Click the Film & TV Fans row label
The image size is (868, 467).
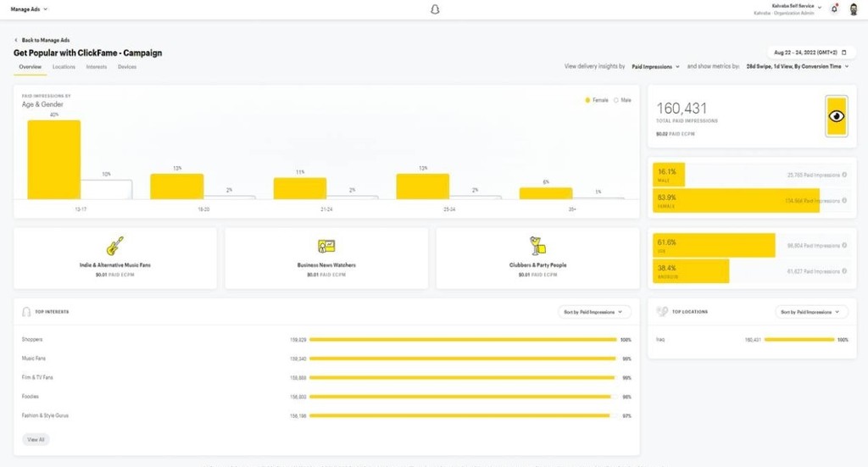point(37,377)
